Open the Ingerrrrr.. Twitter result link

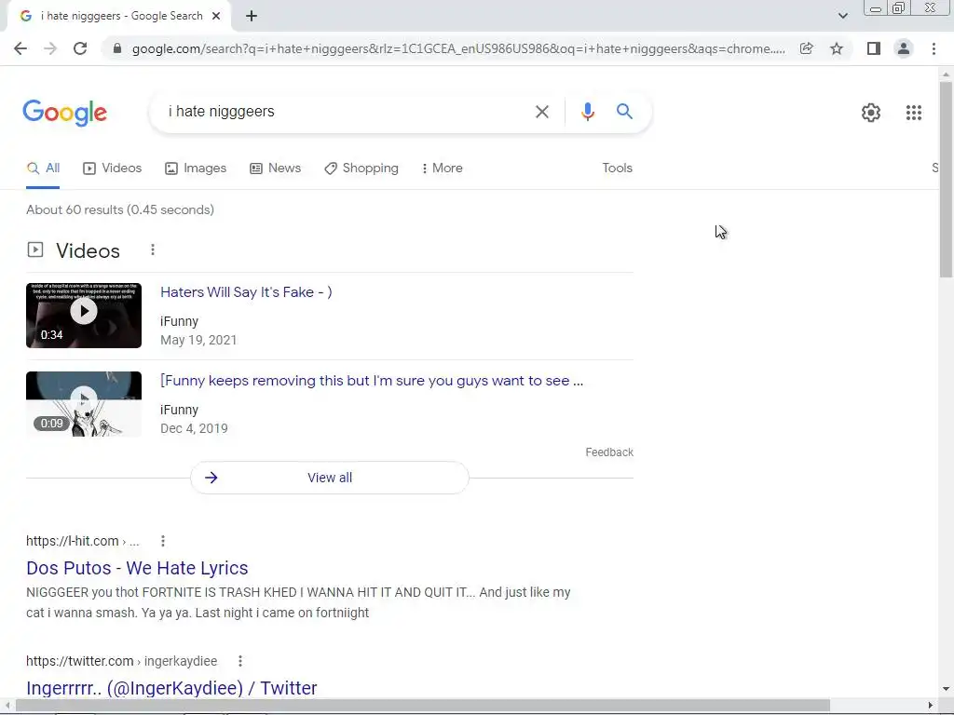pyautogui.click(x=171, y=688)
